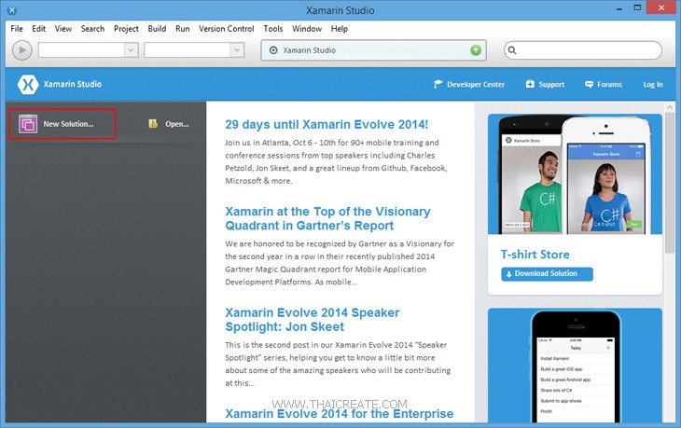
Task: Open the Build menu
Action: [157, 29]
